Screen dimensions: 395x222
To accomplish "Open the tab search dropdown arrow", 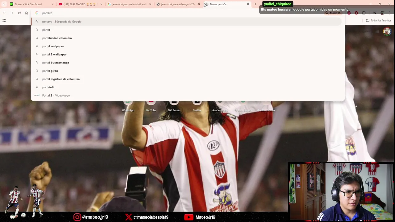I will (4, 4).
